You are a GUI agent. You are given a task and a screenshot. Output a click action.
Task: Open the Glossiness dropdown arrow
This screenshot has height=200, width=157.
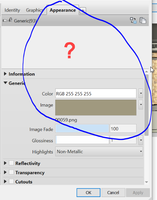coord(141,140)
